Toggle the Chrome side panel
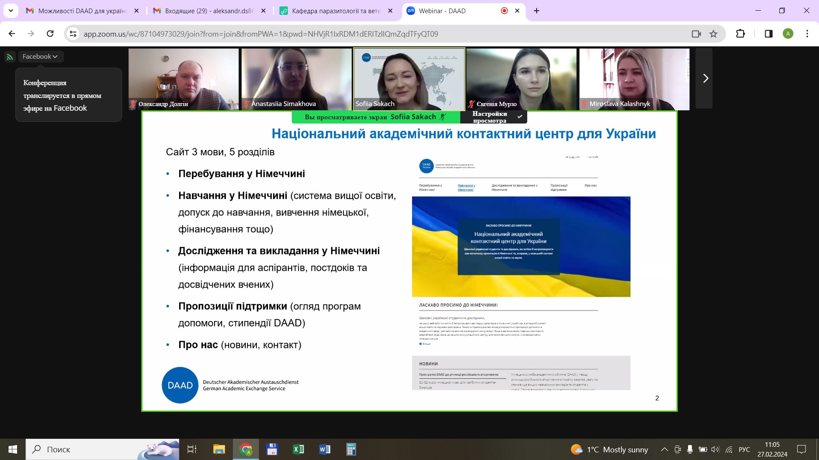The height and width of the screenshot is (460, 819). pos(769,34)
